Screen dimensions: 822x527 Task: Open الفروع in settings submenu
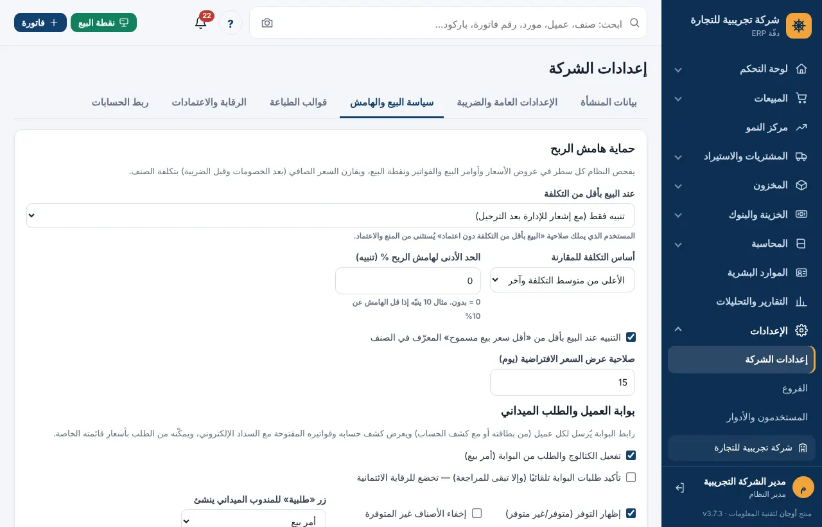pyautogui.click(x=742, y=388)
